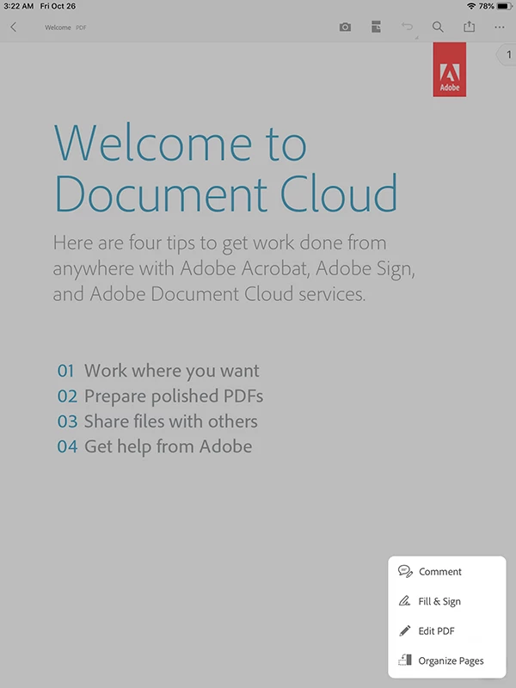
Task: Tap the 3:22 AM clock
Action: pyautogui.click(x=18, y=6)
